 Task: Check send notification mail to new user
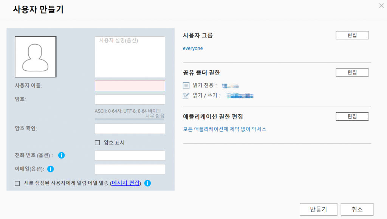point(17,183)
